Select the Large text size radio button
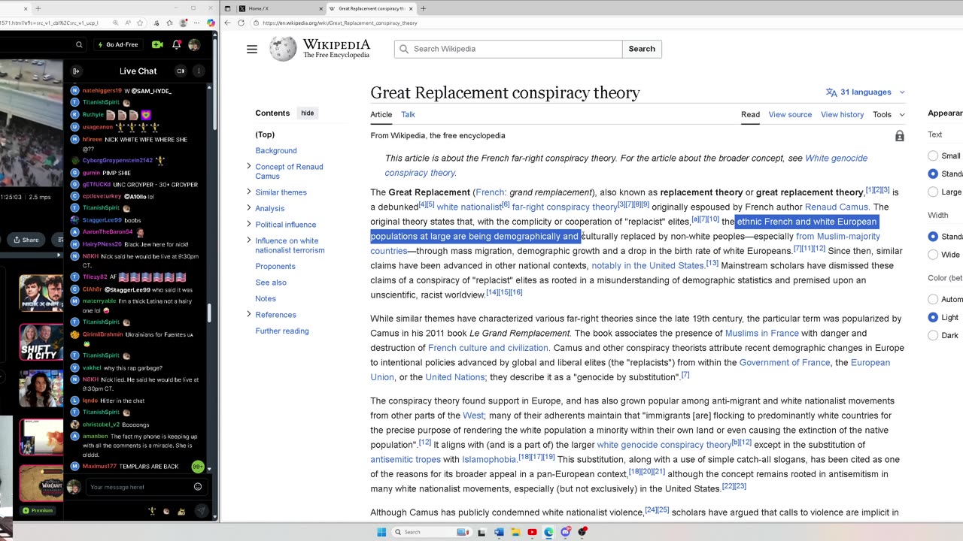The image size is (963, 541). (x=933, y=192)
